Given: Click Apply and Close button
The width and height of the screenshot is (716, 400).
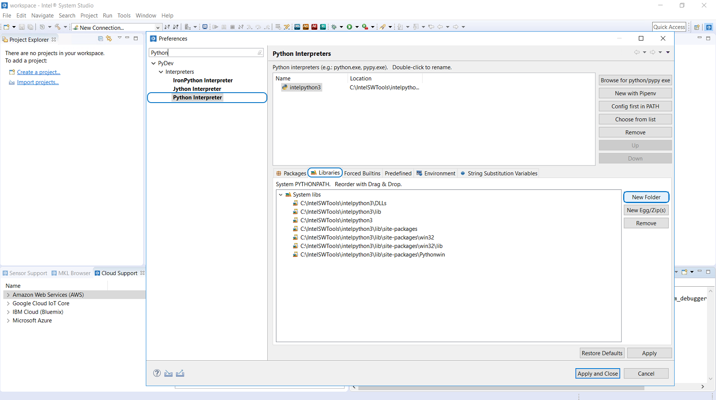Looking at the screenshot, I should pyautogui.click(x=597, y=374).
